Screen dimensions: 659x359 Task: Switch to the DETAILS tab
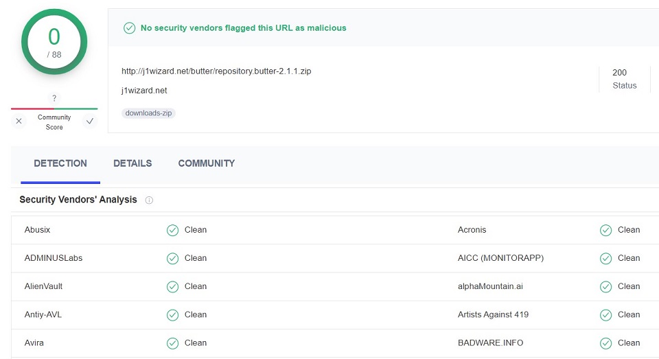point(132,163)
